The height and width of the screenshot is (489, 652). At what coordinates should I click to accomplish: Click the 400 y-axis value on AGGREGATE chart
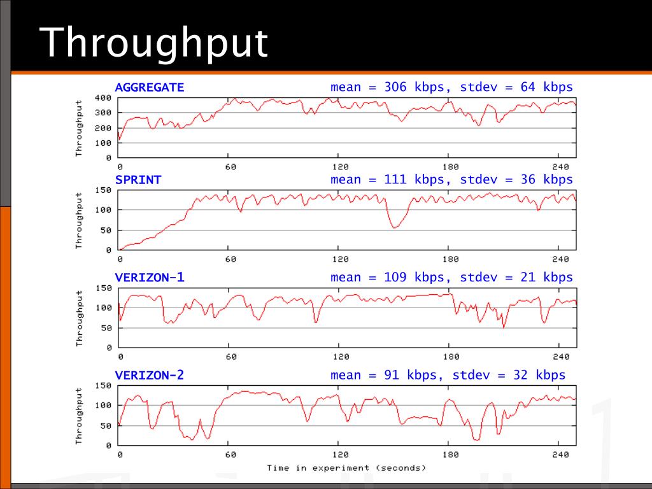point(103,97)
